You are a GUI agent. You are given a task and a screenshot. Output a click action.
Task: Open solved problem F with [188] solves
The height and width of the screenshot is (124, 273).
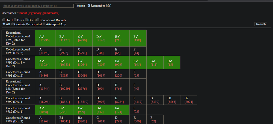click(x=138, y=38)
